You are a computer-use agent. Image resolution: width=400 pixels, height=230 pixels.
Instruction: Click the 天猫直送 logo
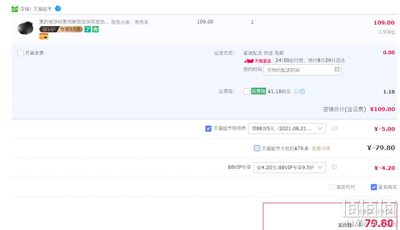pos(257,61)
